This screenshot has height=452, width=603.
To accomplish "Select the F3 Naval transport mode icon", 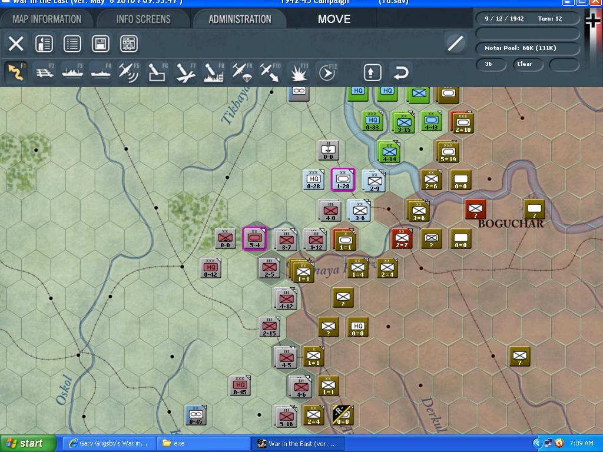I will [72, 72].
